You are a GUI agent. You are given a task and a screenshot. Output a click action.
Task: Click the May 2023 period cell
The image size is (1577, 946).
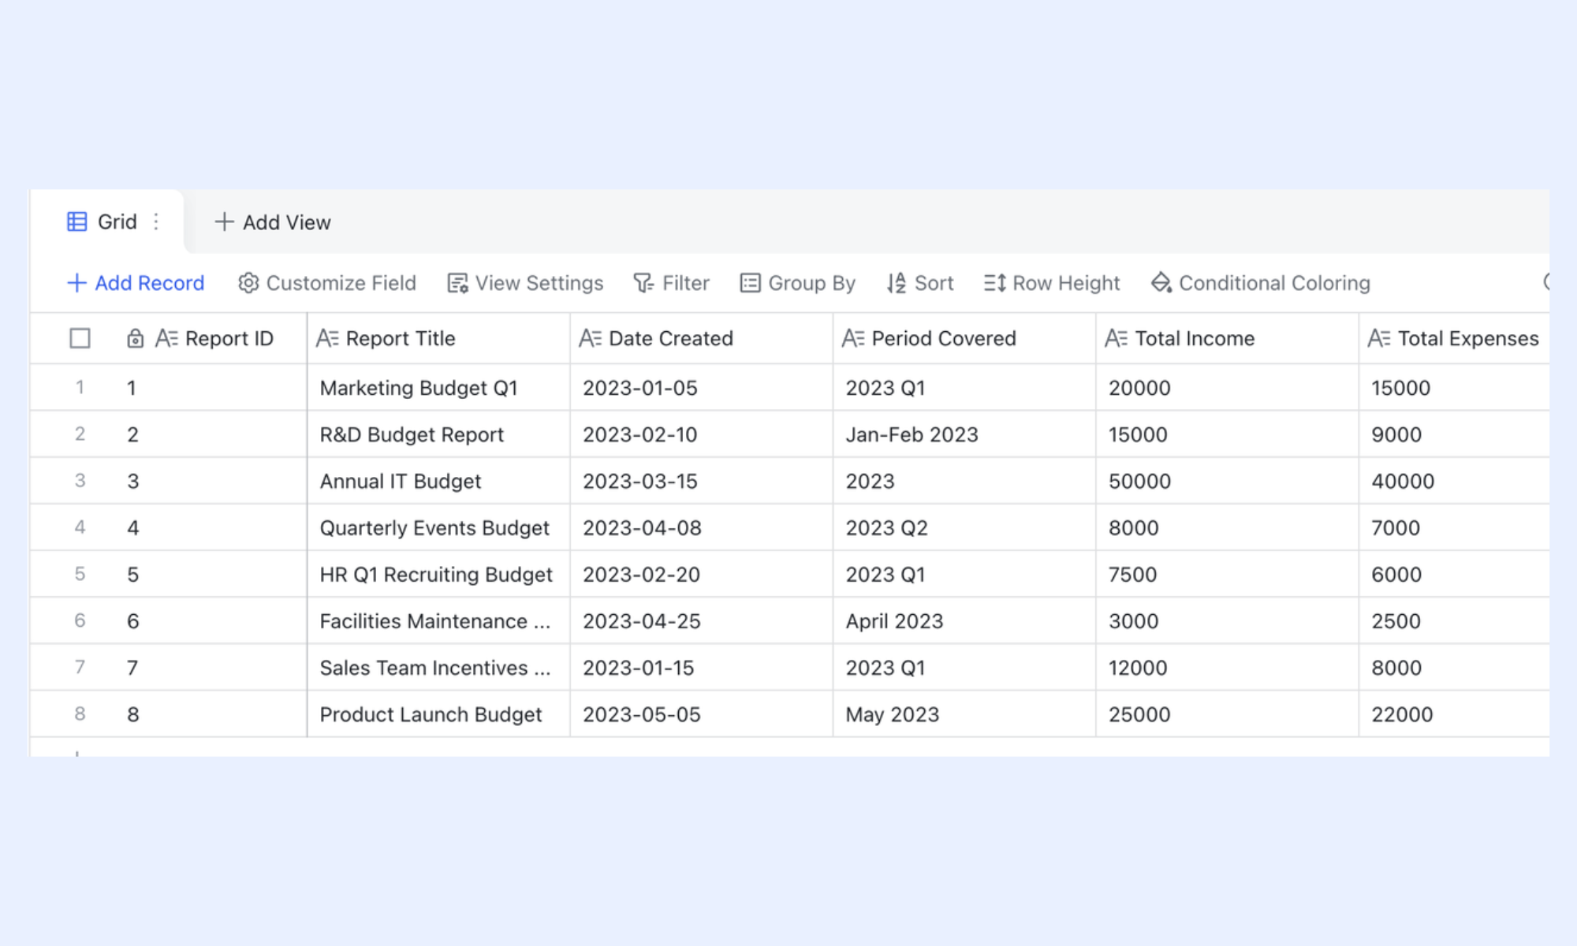(964, 714)
